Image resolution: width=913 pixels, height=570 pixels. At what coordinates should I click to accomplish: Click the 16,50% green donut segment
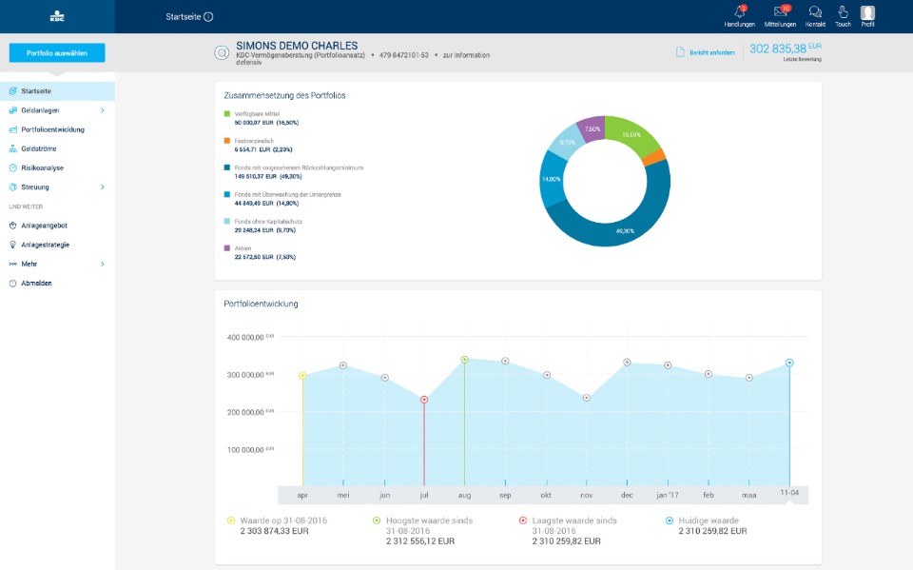click(x=630, y=136)
